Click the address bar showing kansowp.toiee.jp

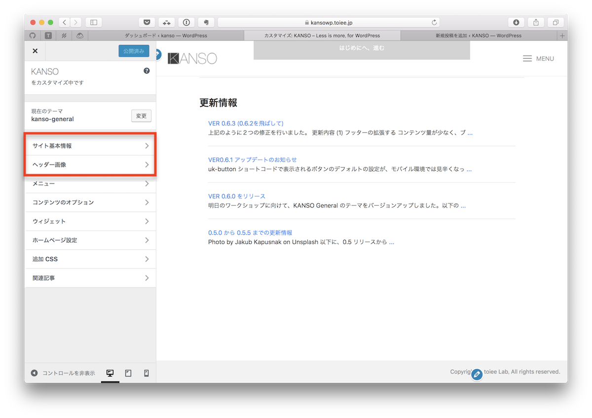pos(329,22)
